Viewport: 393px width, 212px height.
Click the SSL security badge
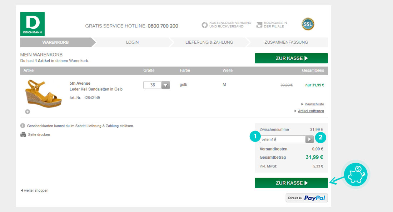tap(308, 24)
